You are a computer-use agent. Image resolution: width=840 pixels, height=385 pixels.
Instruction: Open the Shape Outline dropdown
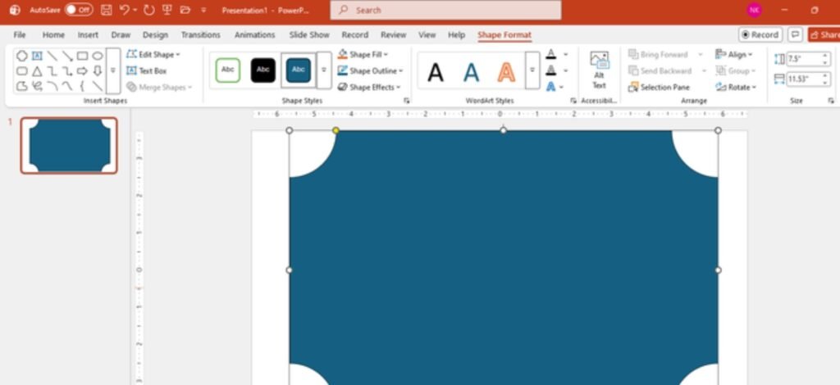pyautogui.click(x=370, y=70)
